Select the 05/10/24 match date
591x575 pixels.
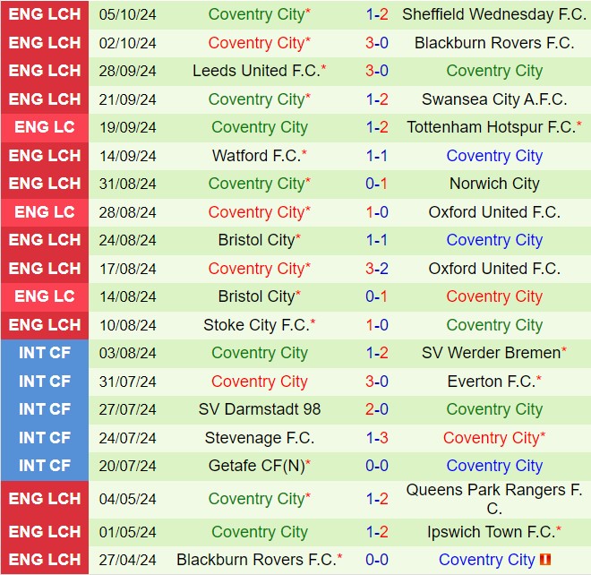coord(129,14)
